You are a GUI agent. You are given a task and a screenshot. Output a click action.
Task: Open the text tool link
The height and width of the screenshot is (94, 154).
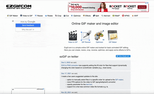(89, 85)
